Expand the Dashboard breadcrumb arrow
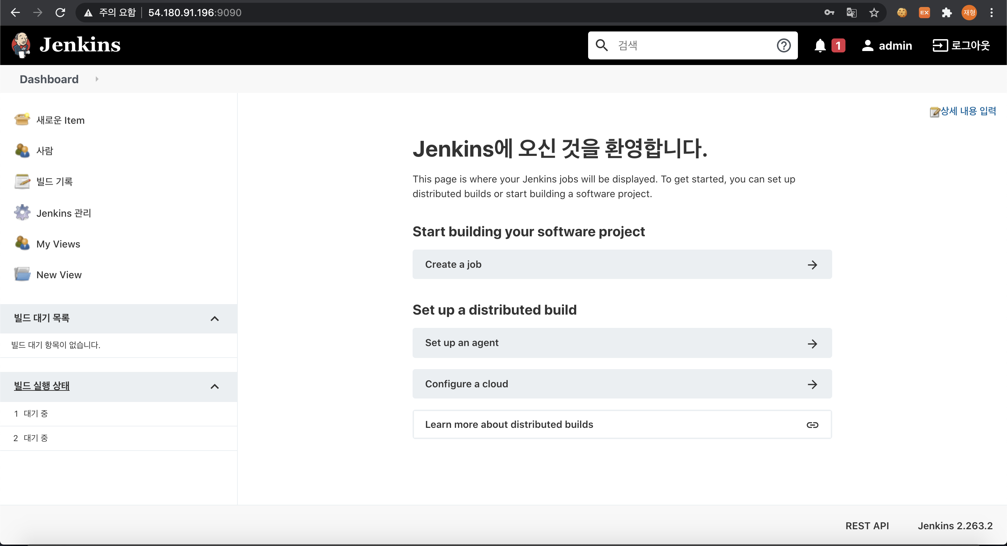The height and width of the screenshot is (546, 1007). pyautogui.click(x=97, y=79)
